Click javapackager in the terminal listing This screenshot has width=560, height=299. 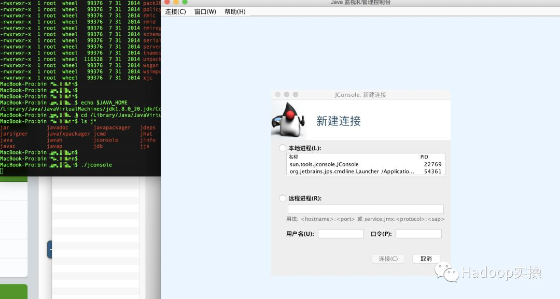(x=112, y=127)
